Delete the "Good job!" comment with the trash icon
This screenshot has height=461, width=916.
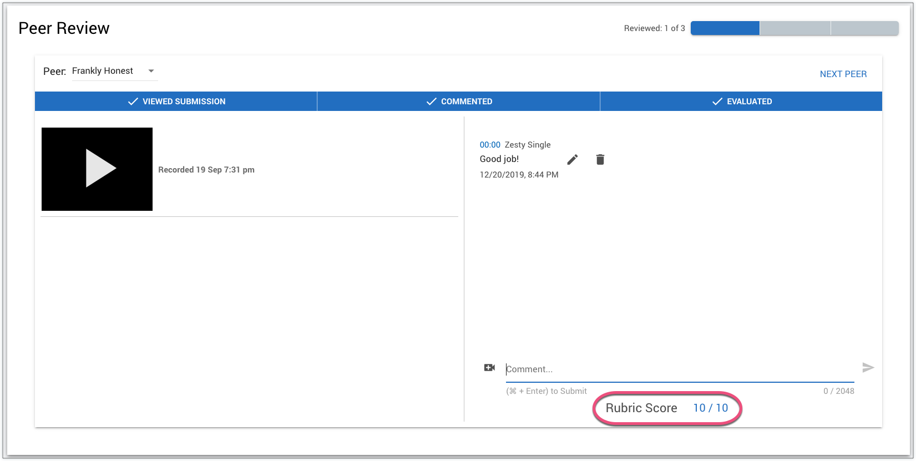tap(600, 160)
